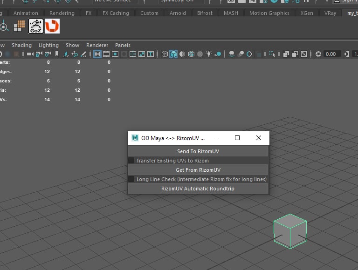358x270 pixels.
Task: Open the Animation shelf tab
Action: [26, 13]
